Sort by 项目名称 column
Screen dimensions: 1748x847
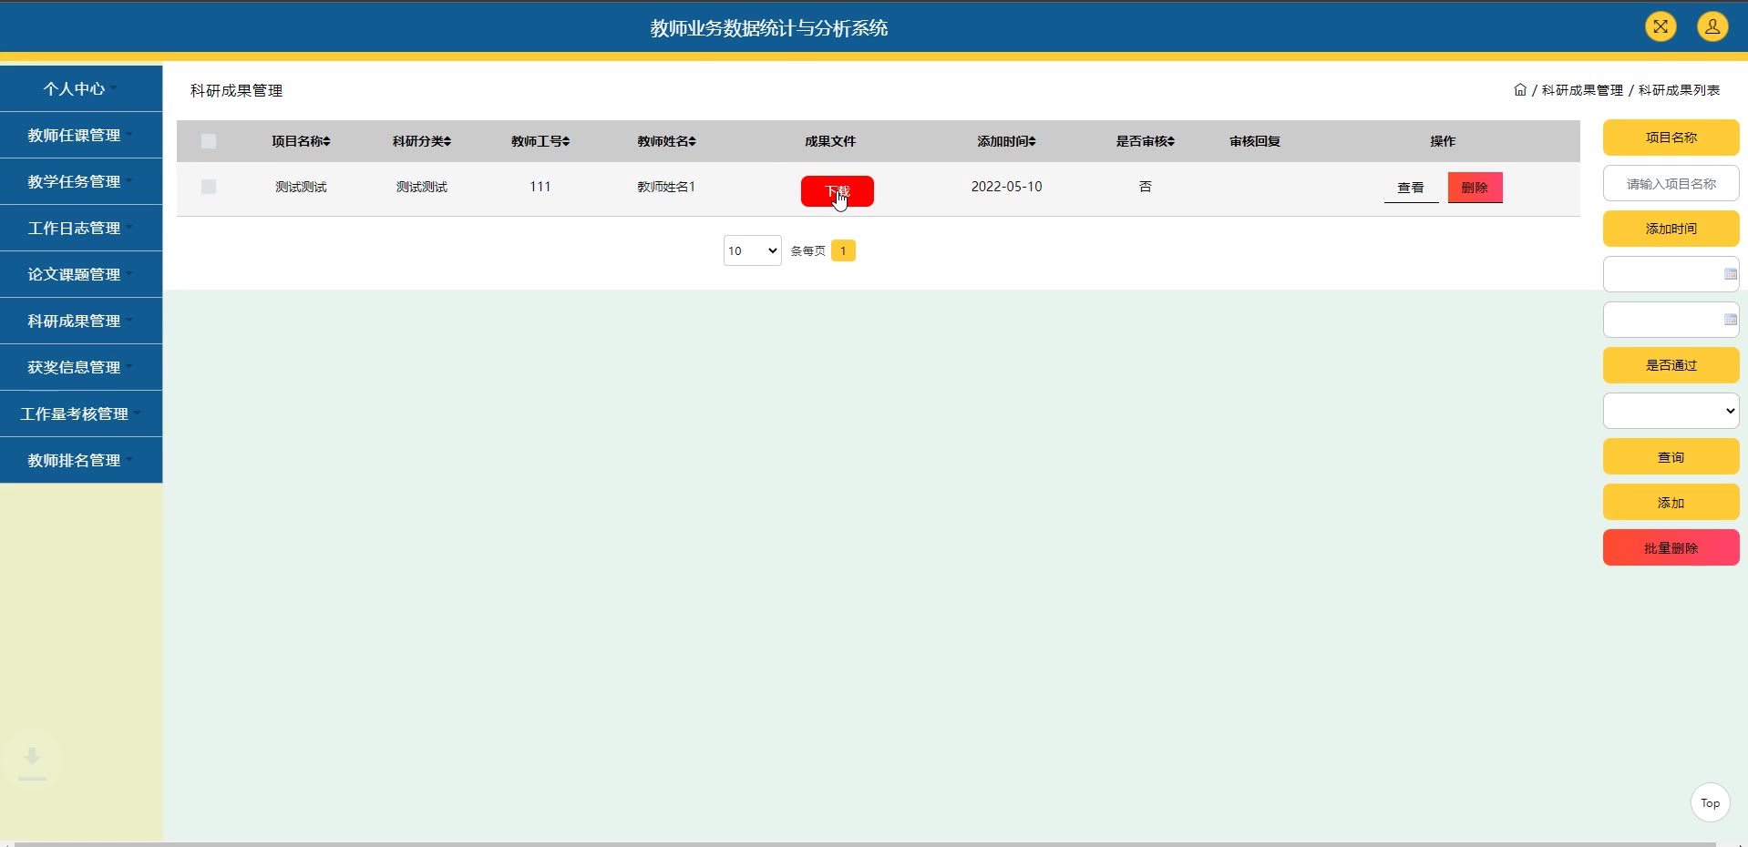click(x=301, y=141)
